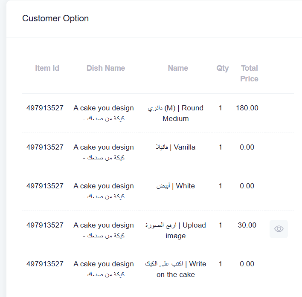The height and width of the screenshot is (297, 302).
Task: Click item id in Round Medium row
Action: 45,108
